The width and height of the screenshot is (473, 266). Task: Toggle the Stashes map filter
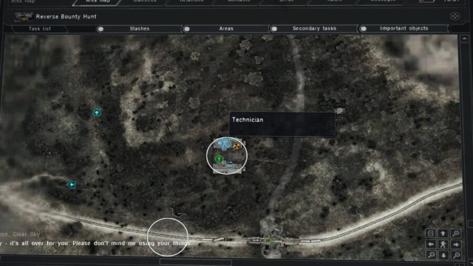(x=139, y=29)
